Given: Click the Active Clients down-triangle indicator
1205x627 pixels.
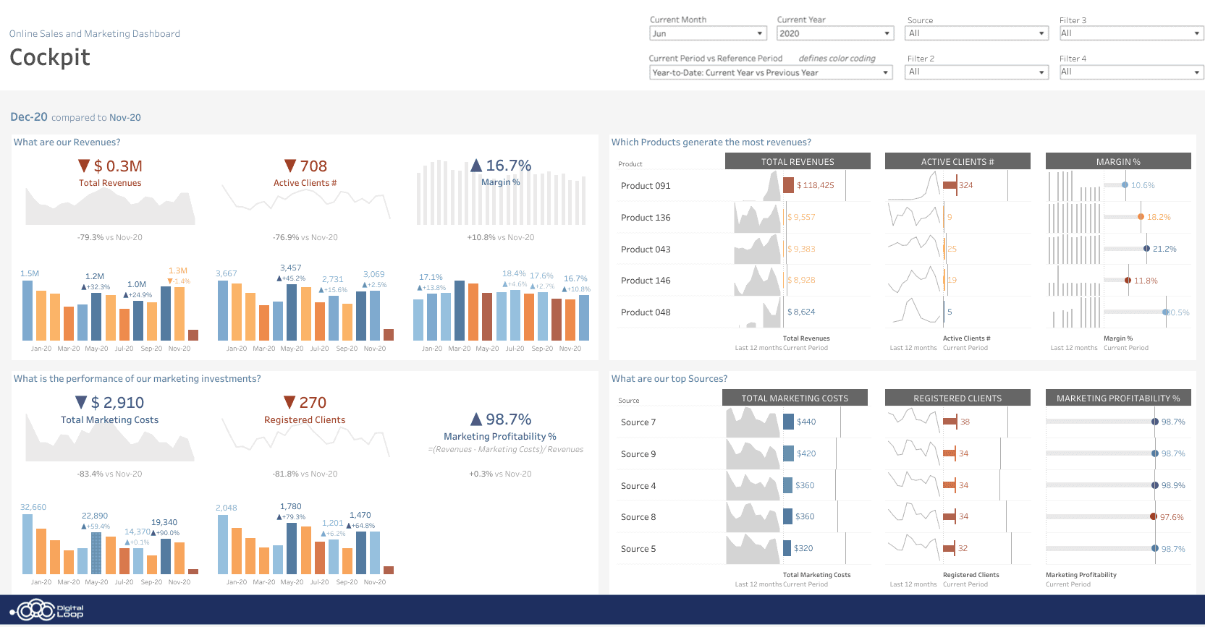Looking at the screenshot, I should 290,166.
